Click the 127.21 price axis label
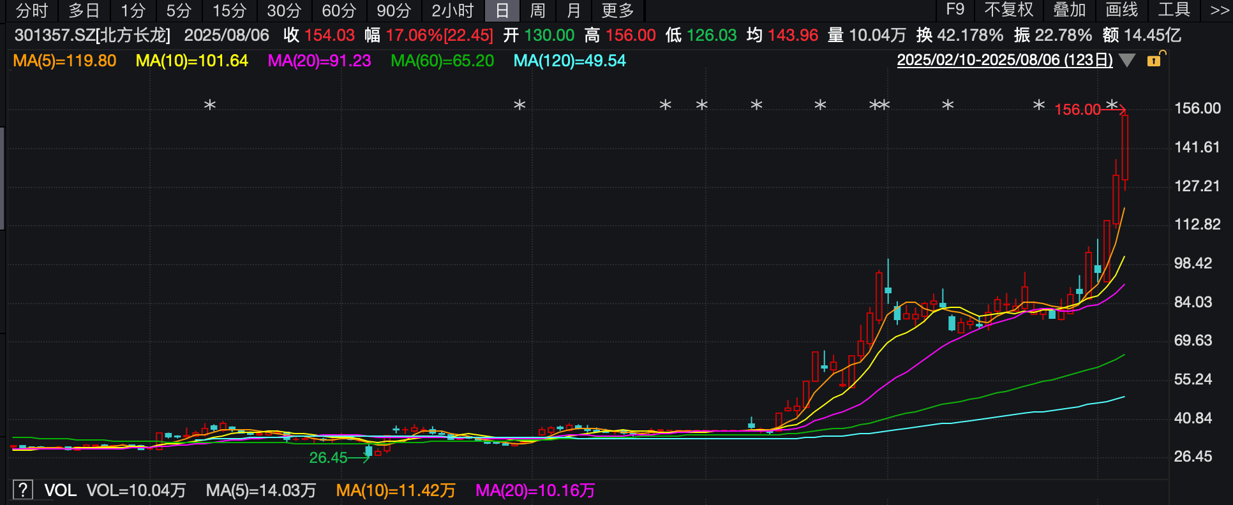 1197,186
